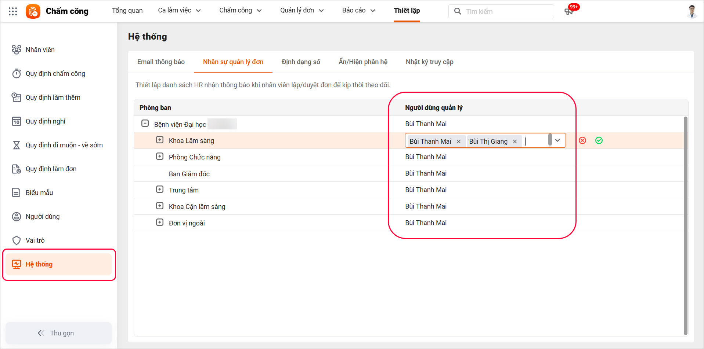Open Nhân viên in the sidebar
704x349 pixels.
(x=40, y=50)
